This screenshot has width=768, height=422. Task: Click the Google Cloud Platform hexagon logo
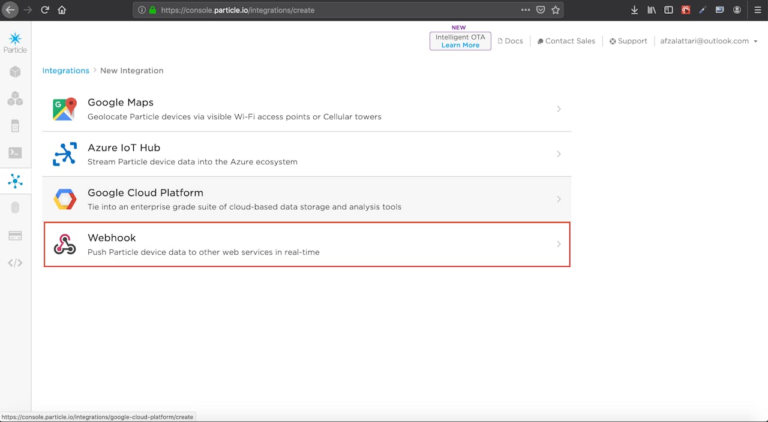[x=65, y=199]
